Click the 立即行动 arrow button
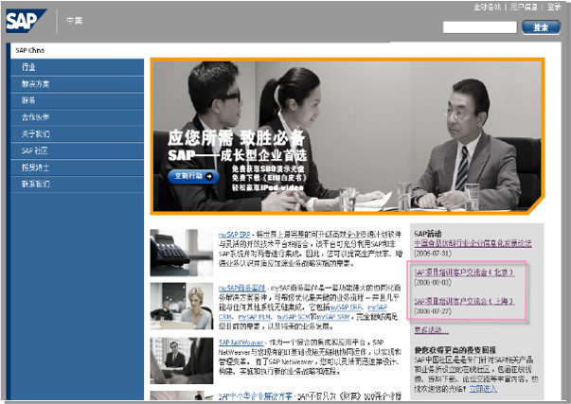The width and height of the screenshot is (571, 404). 196,175
